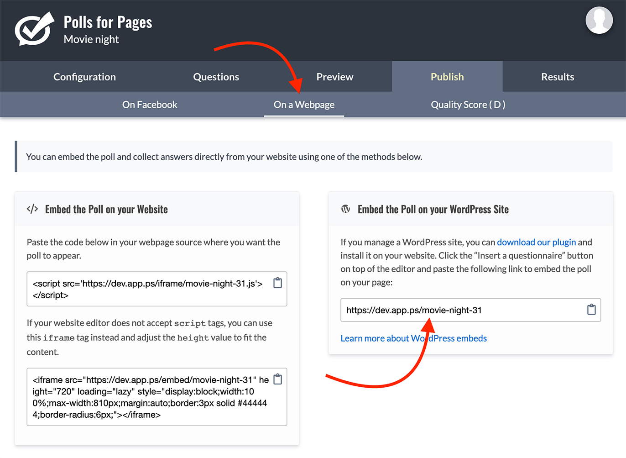Click the WordPress logo icon

(x=346, y=209)
